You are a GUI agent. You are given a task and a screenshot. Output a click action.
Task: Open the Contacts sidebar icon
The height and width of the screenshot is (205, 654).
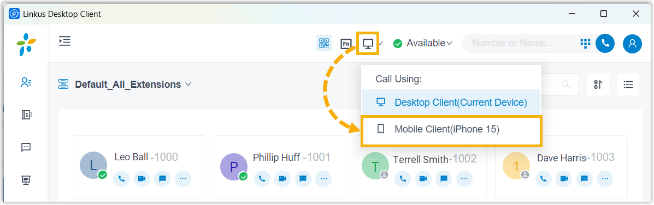click(26, 114)
